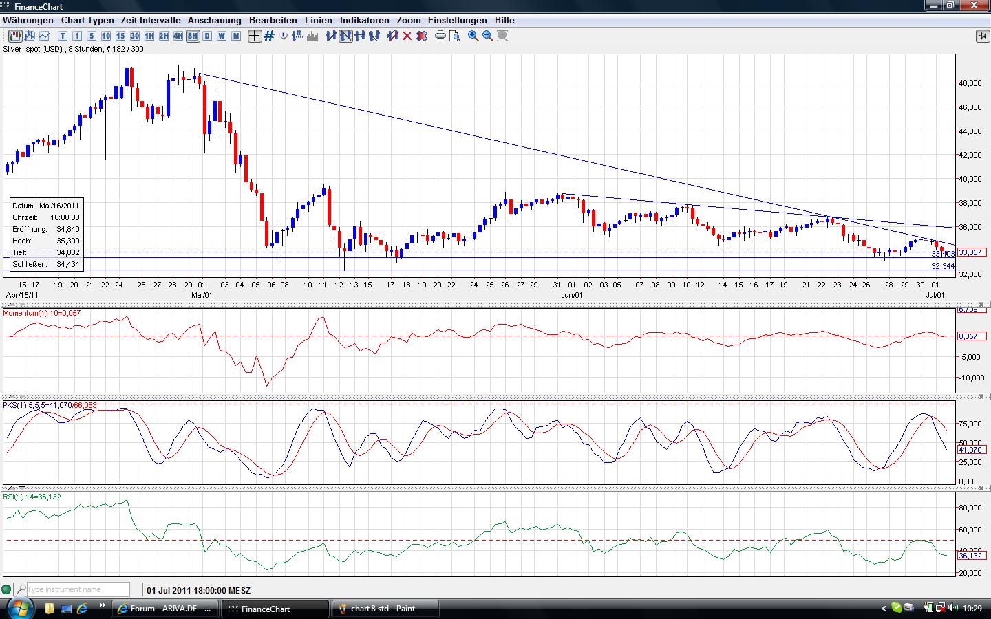Image resolution: width=991 pixels, height=619 pixels.
Task: Open the Chart Typen menu
Action: 87,21
